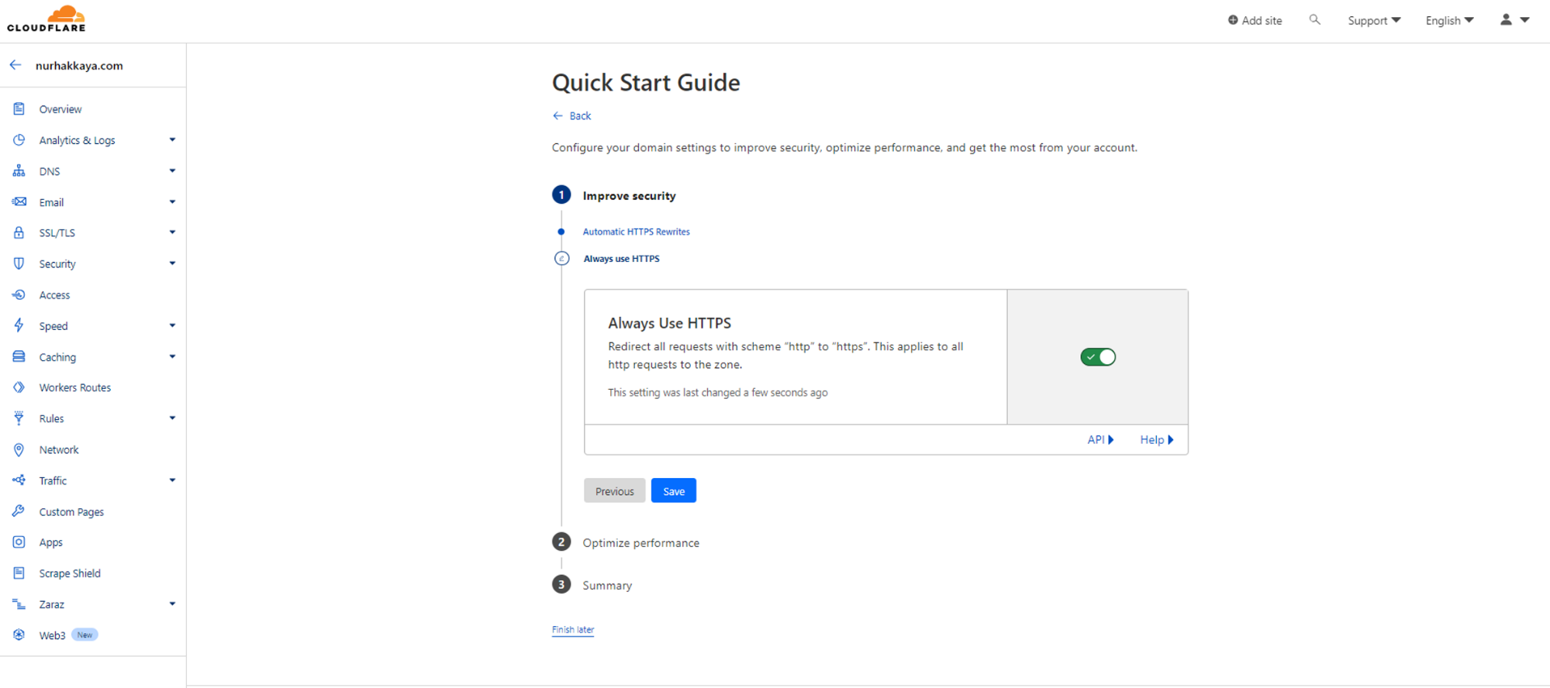The height and width of the screenshot is (688, 1550).
Task: Expand the Zaraz submenu arrow
Action: point(172,604)
